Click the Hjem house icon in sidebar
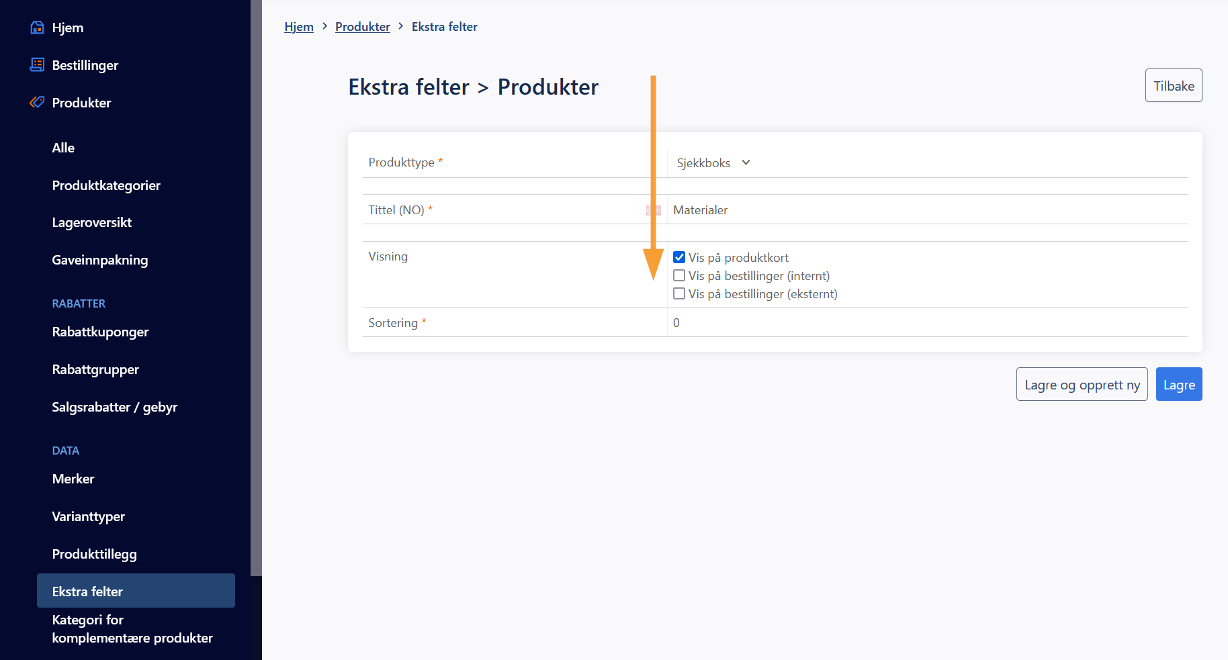1228x660 pixels. tap(38, 28)
